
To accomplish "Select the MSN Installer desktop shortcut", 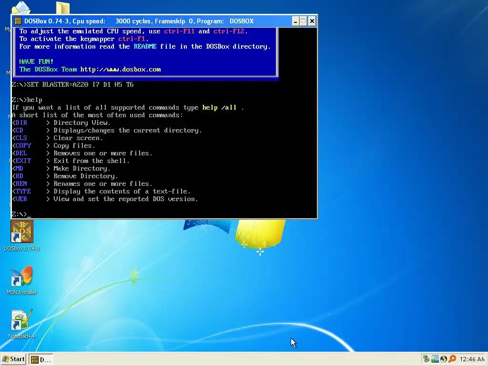I will click(21, 280).
